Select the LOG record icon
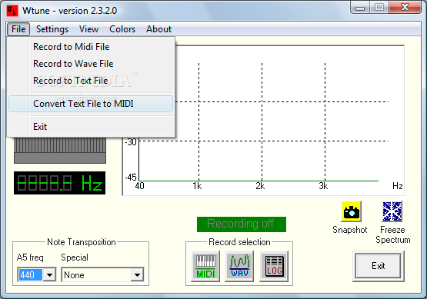Image resolution: width=427 pixels, height=299 pixels. [x=274, y=267]
